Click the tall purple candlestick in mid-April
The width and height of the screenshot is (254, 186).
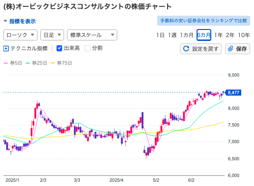click(142, 121)
